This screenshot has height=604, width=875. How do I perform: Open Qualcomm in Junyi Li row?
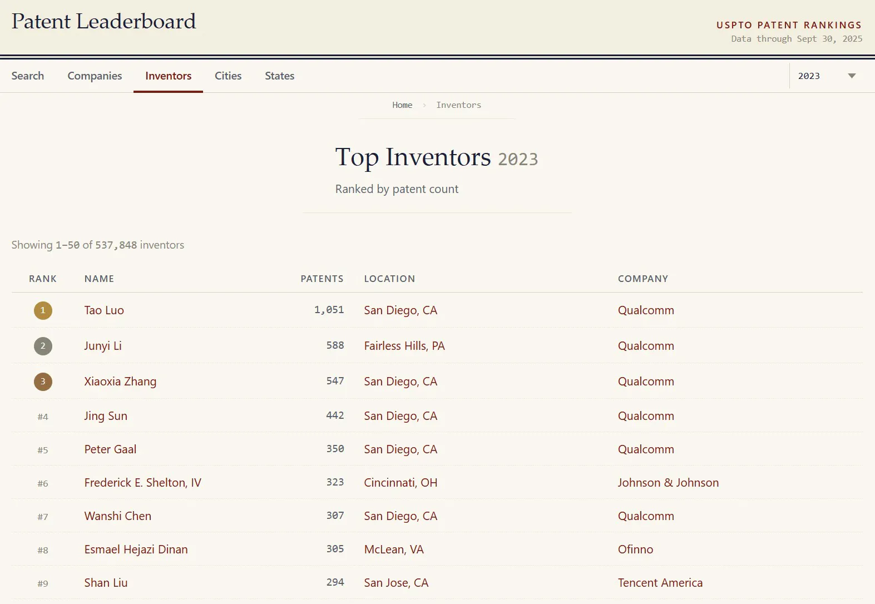tap(646, 346)
